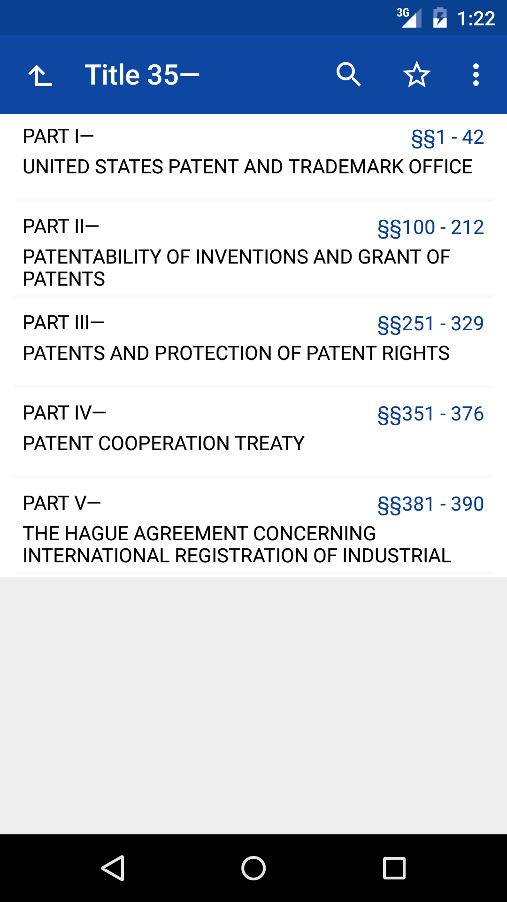Image resolution: width=507 pixels, height=902 pixels.
Task: Open sections §§1 - 42 of Part I
Action: point(447,137)
